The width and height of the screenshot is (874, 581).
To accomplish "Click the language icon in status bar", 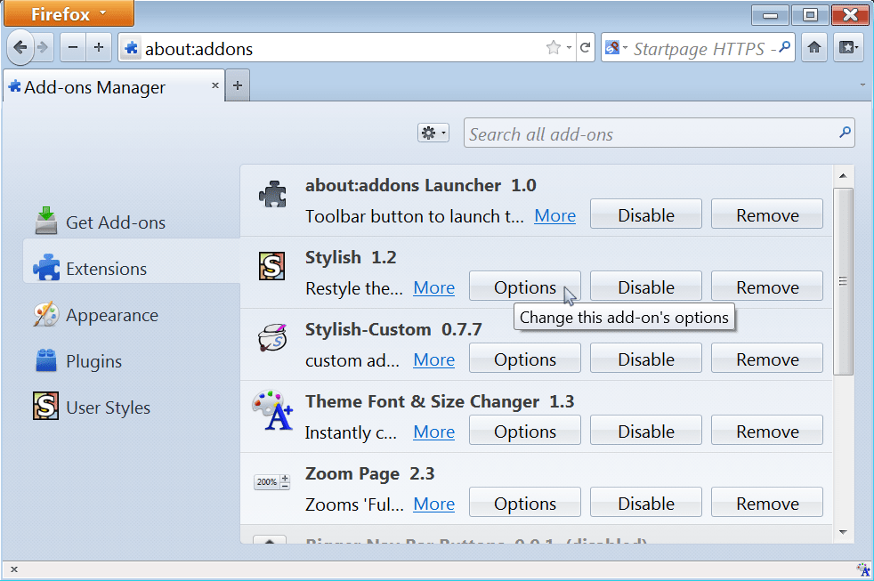I will coord(862,569).
